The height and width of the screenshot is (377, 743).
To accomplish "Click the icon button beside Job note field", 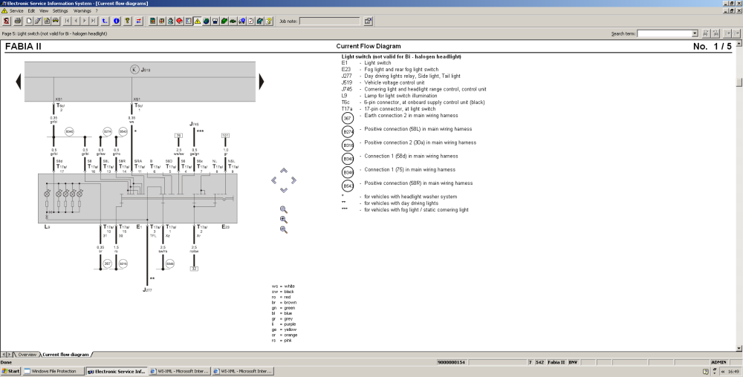I will coord(369,21).
